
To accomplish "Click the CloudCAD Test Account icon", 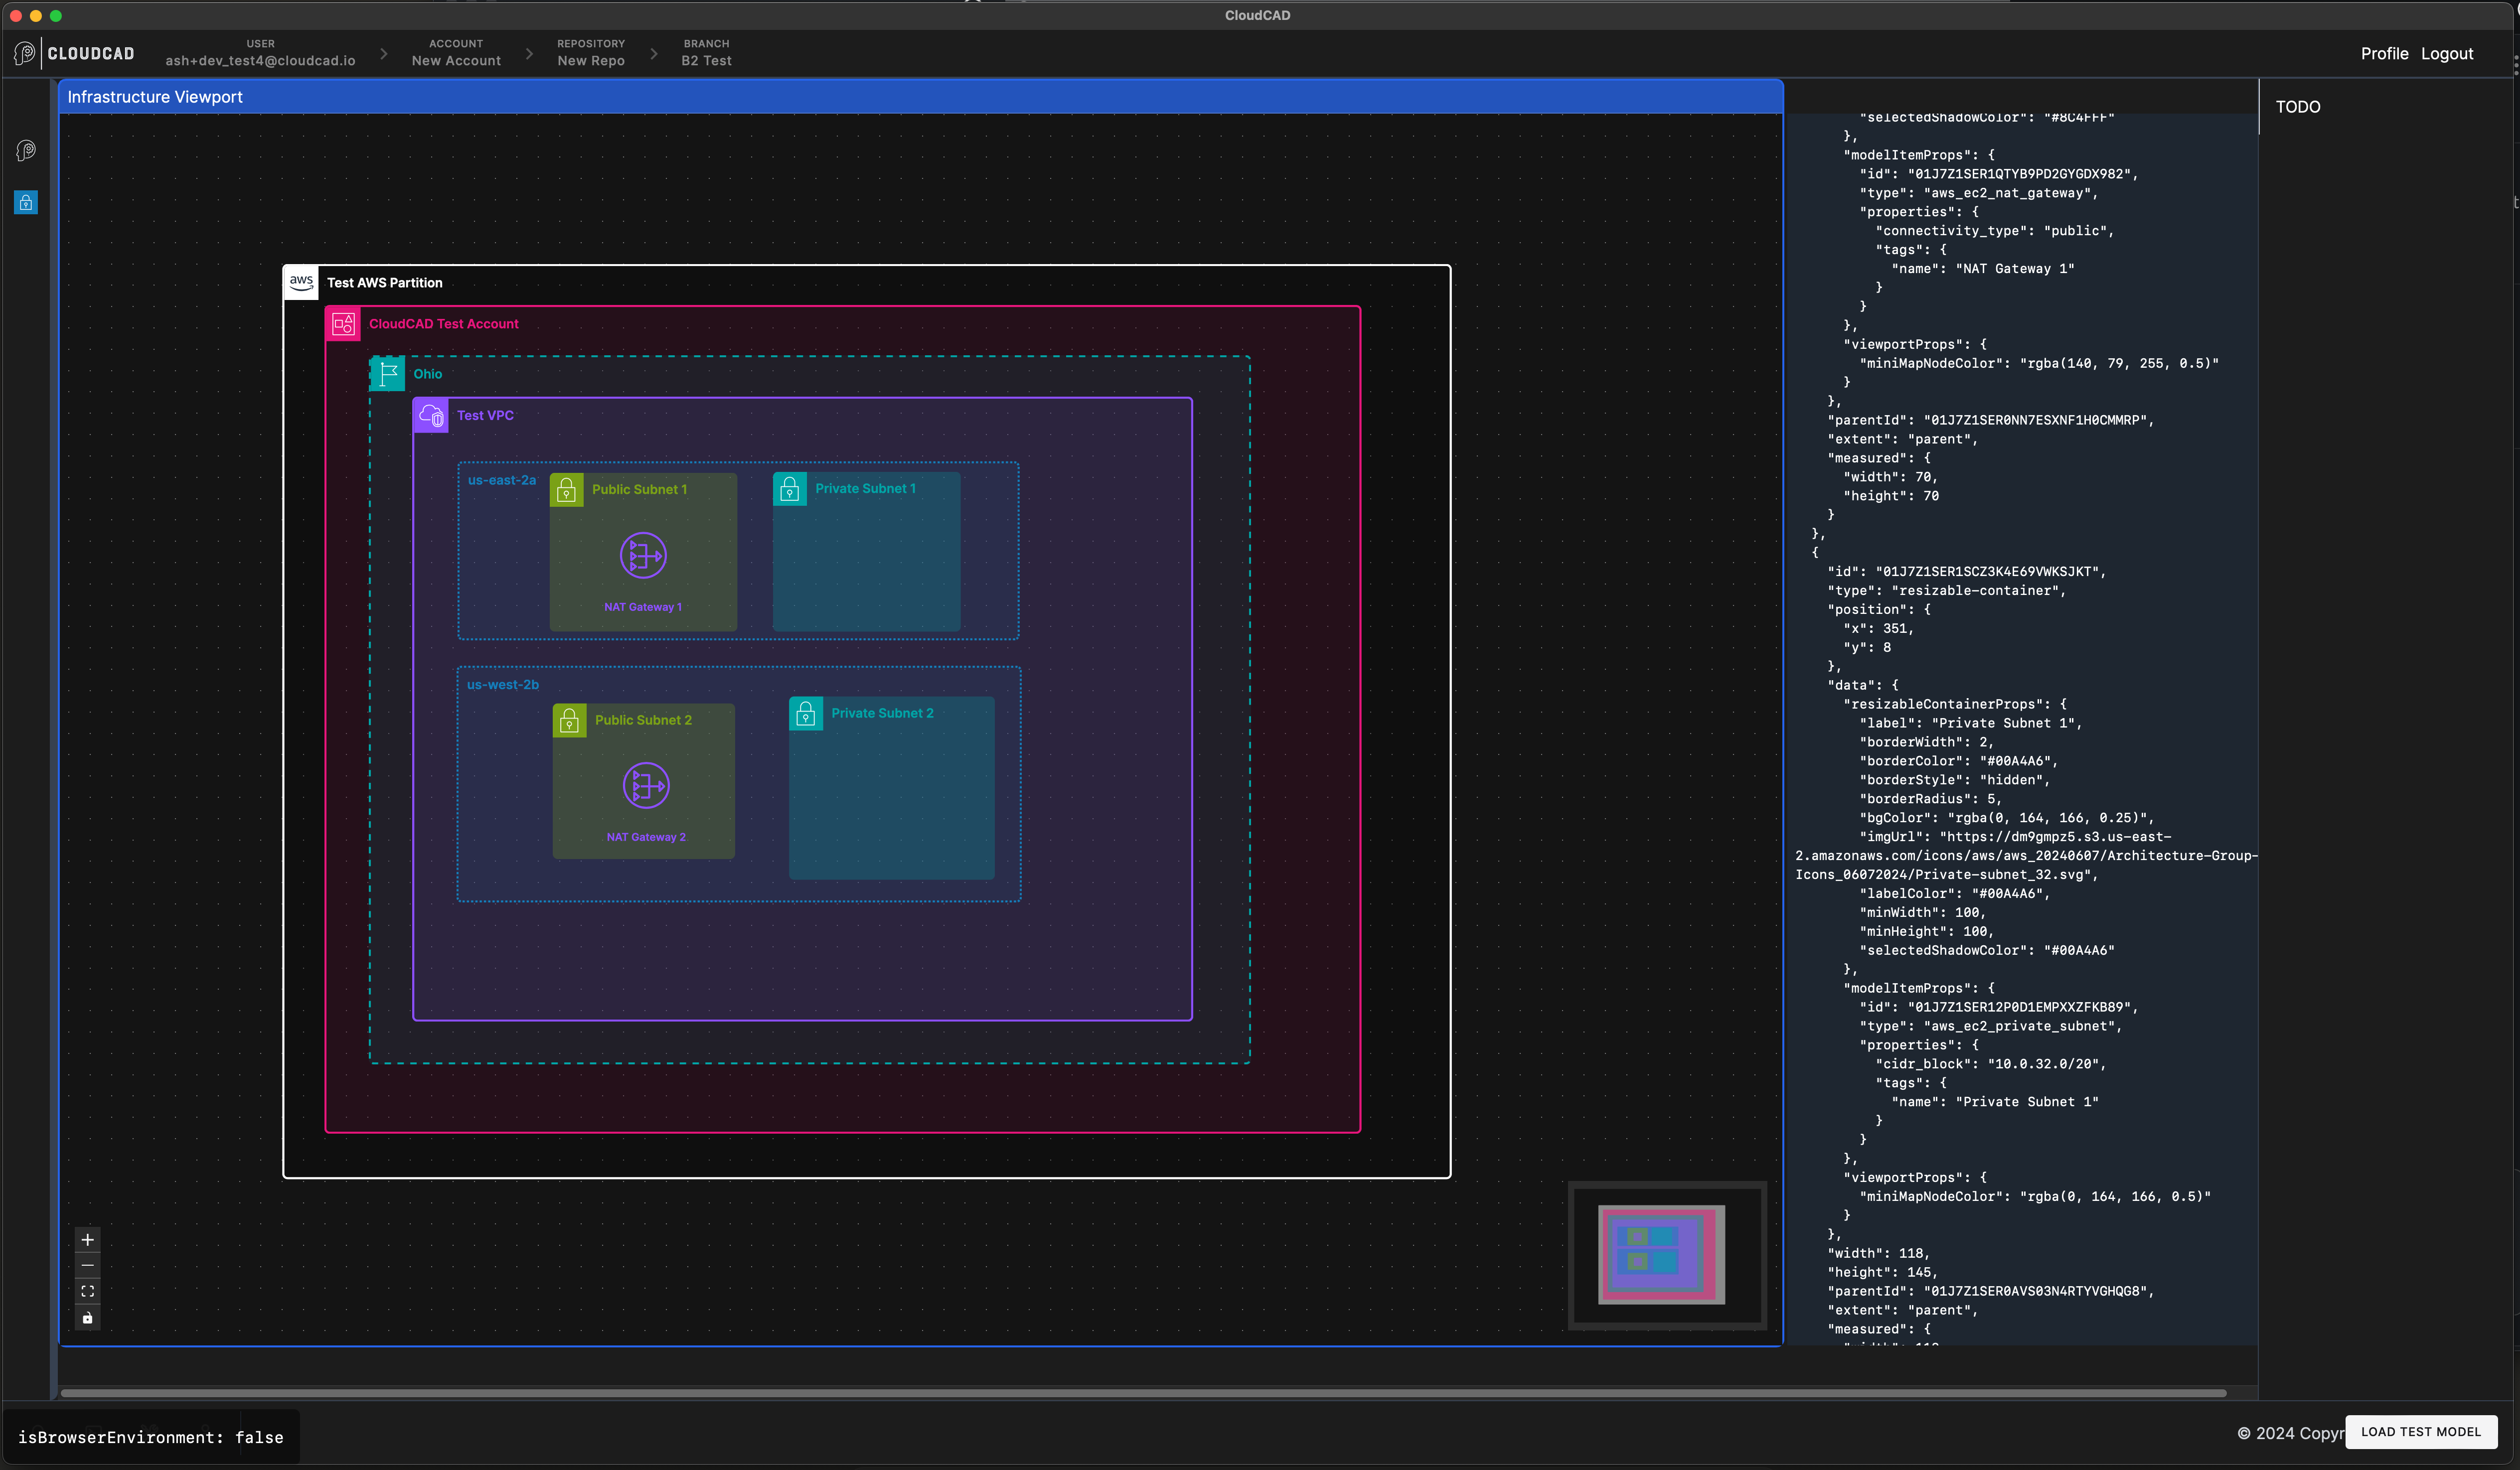I will (x=343, y=323).
